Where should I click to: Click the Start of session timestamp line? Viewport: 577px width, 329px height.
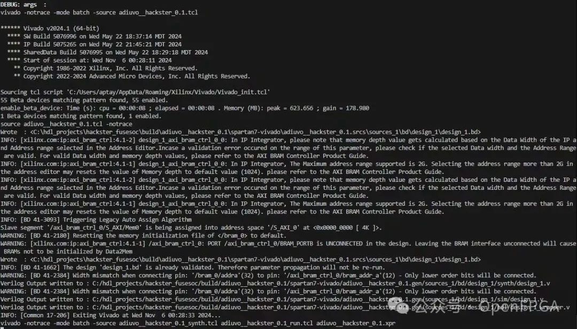click(89, 60)
